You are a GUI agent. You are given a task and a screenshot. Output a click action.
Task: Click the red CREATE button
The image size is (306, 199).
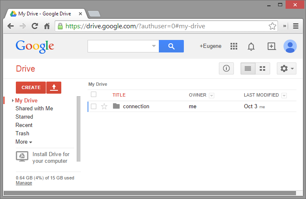(31, 87)
